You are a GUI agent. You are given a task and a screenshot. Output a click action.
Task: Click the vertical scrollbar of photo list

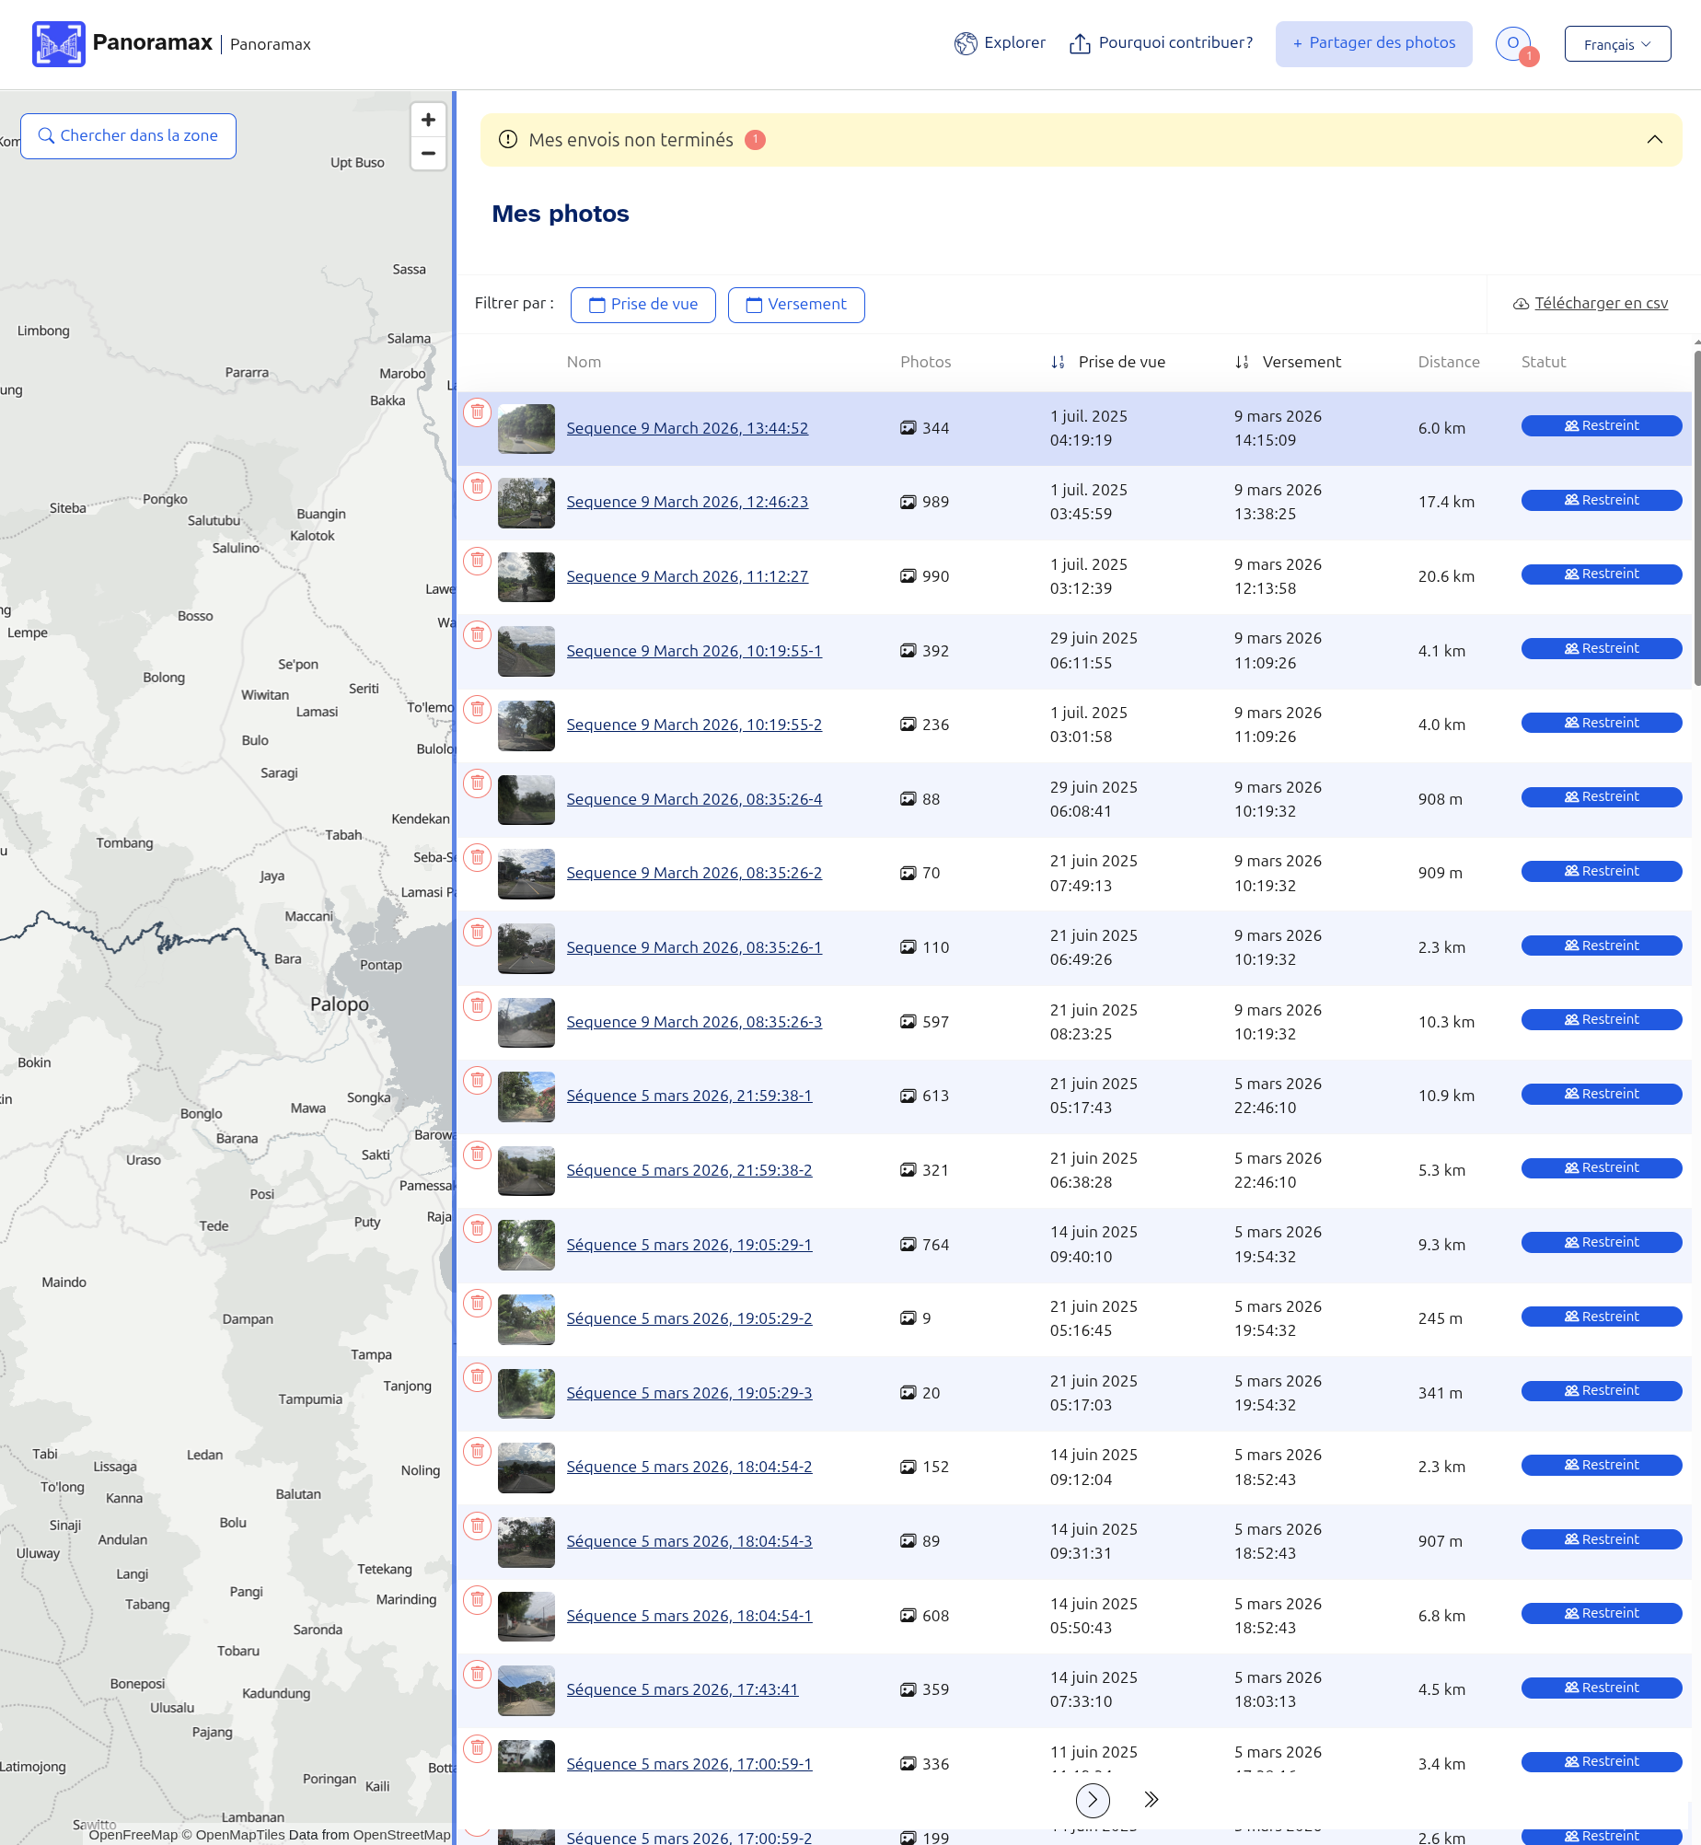[1695, 516]
